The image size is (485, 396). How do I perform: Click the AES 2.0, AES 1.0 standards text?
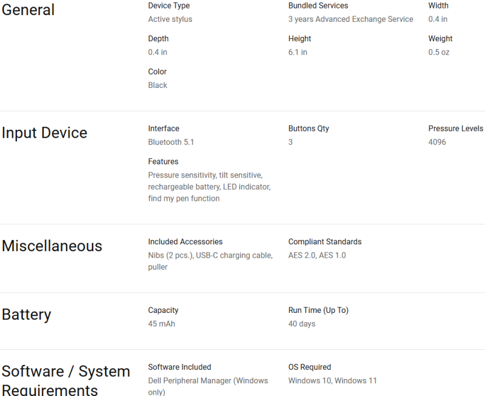(317, 255)
